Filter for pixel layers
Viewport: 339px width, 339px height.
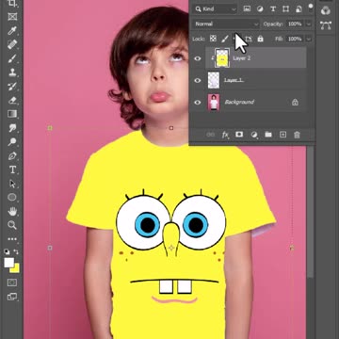[x=248, y=9]
